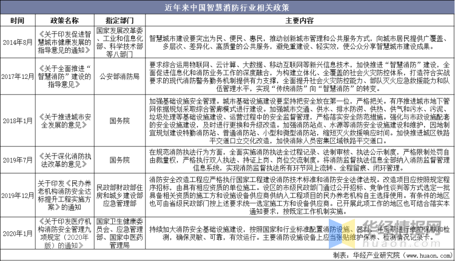Click content cell starting 在规范消防执法行为方面
The image size is (455, 261).
tap(300, 160)
